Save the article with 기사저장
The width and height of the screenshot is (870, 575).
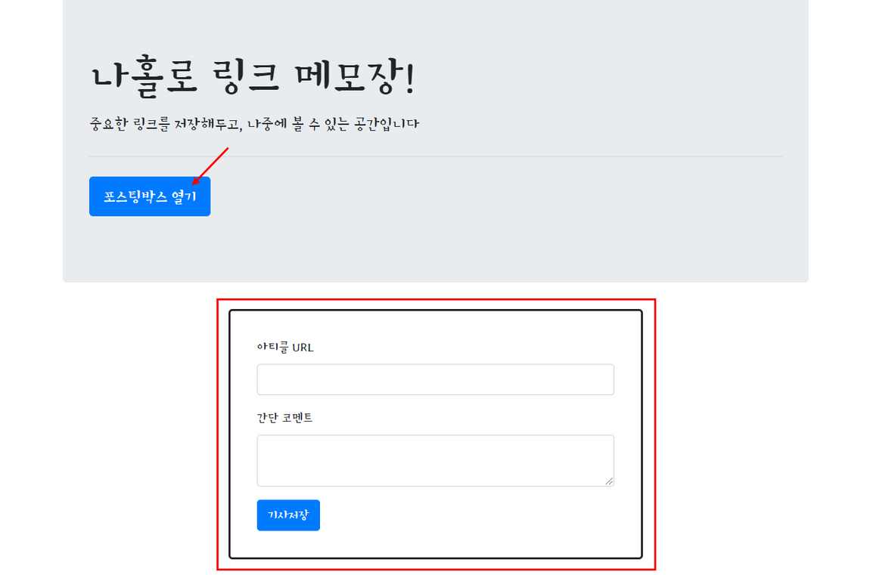[x=287, y=515]
